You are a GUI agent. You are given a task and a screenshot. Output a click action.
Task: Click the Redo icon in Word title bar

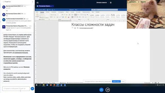53,10
